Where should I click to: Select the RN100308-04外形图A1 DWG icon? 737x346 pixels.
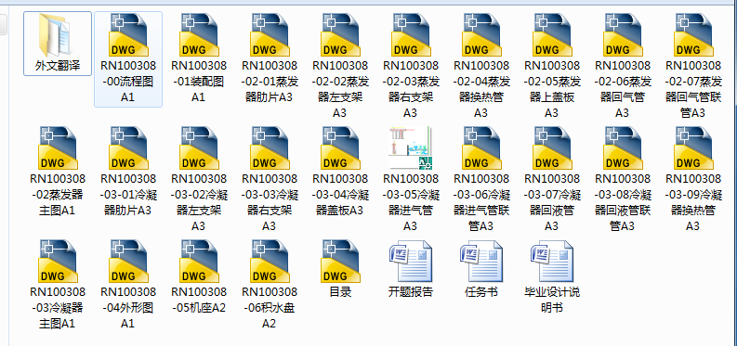click(x=128, y=262)
